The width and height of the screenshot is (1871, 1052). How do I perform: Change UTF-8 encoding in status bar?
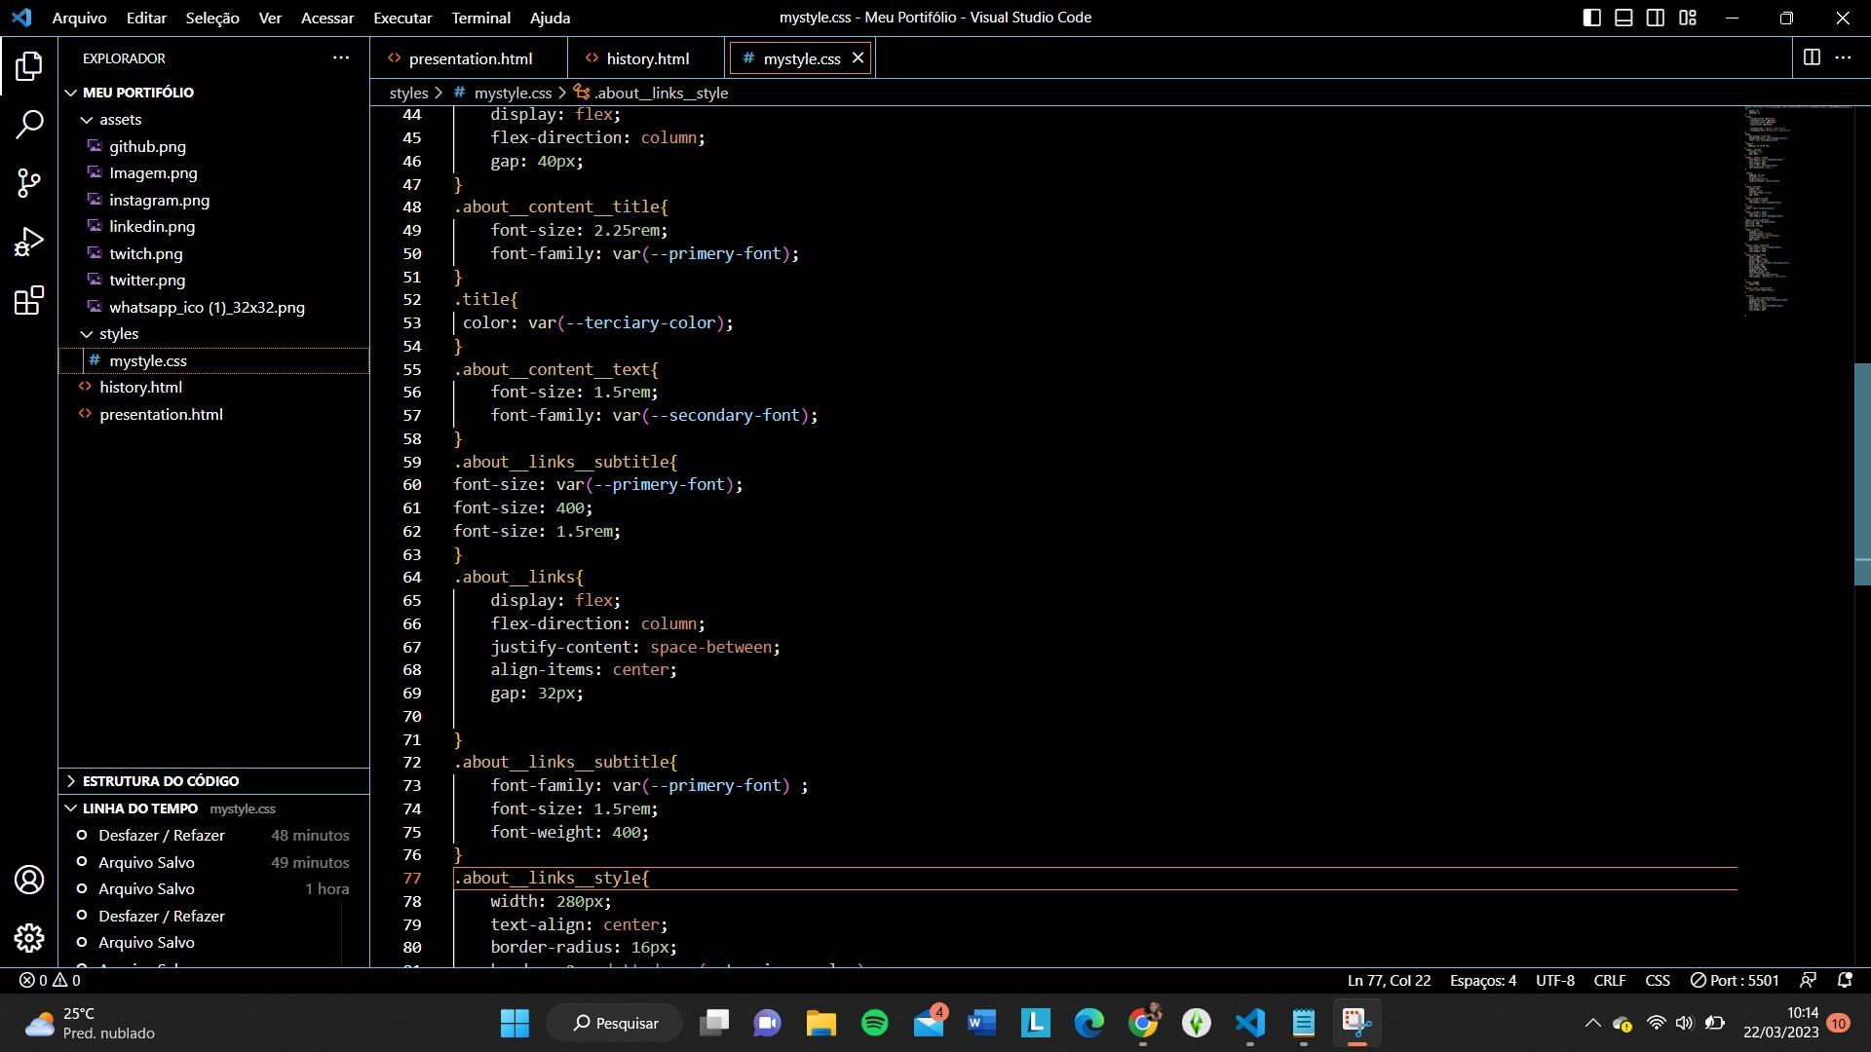click(x=1555, y=981)
